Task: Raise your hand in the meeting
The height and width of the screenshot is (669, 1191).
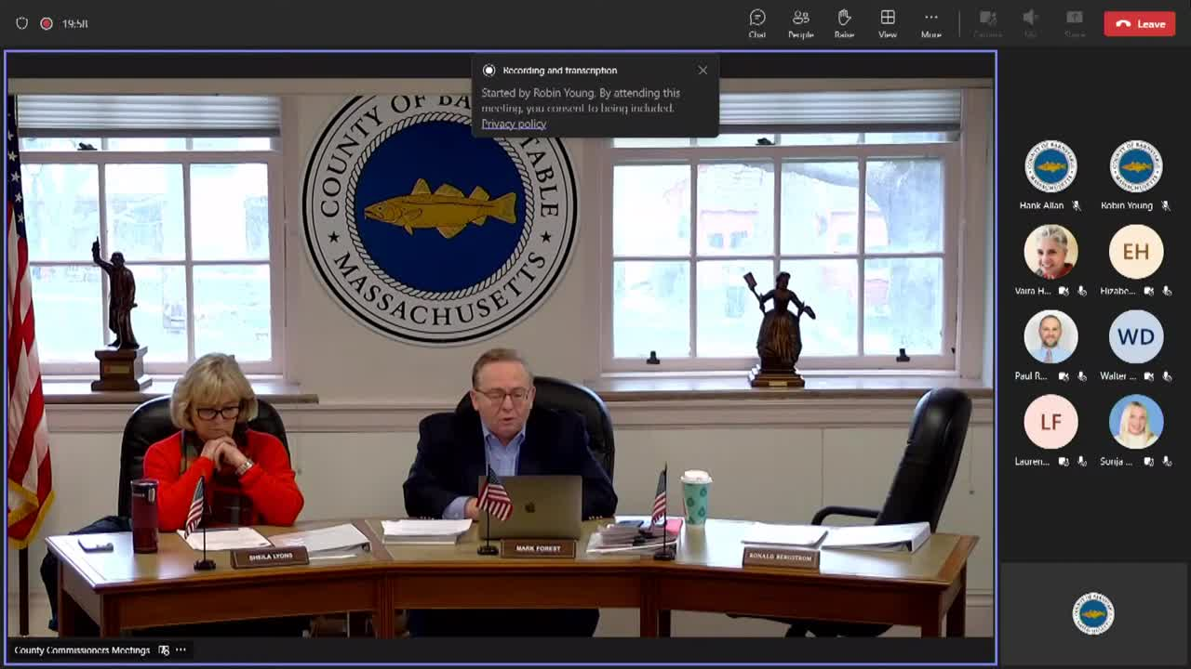Action: click(844, 23)
